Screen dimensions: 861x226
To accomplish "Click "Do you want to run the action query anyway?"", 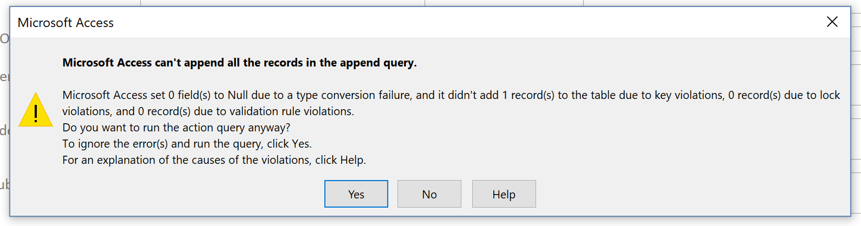I will (176, 128).
